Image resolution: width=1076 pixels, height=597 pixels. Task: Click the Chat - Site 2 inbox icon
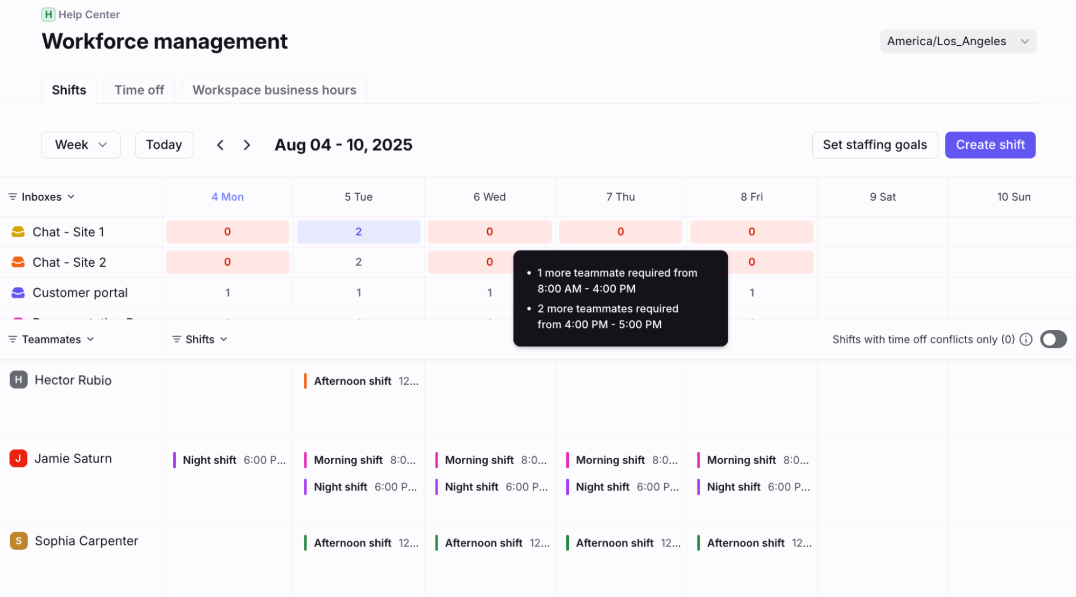pos(18,262)
